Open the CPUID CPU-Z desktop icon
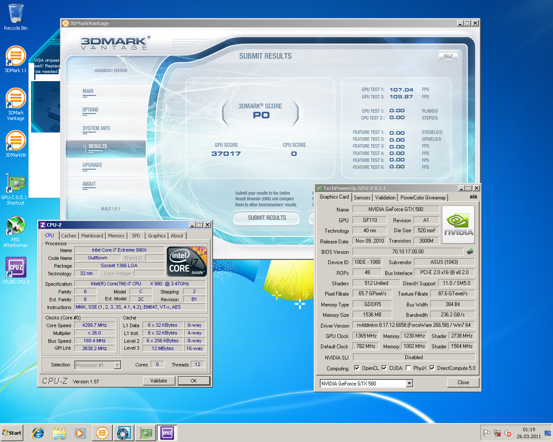553x442 pixels. coord(16,271)
